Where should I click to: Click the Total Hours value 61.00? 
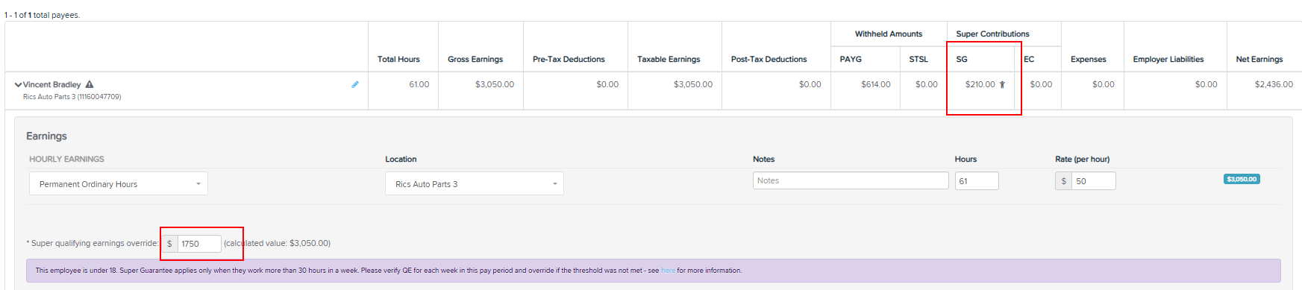click(419, 84)
